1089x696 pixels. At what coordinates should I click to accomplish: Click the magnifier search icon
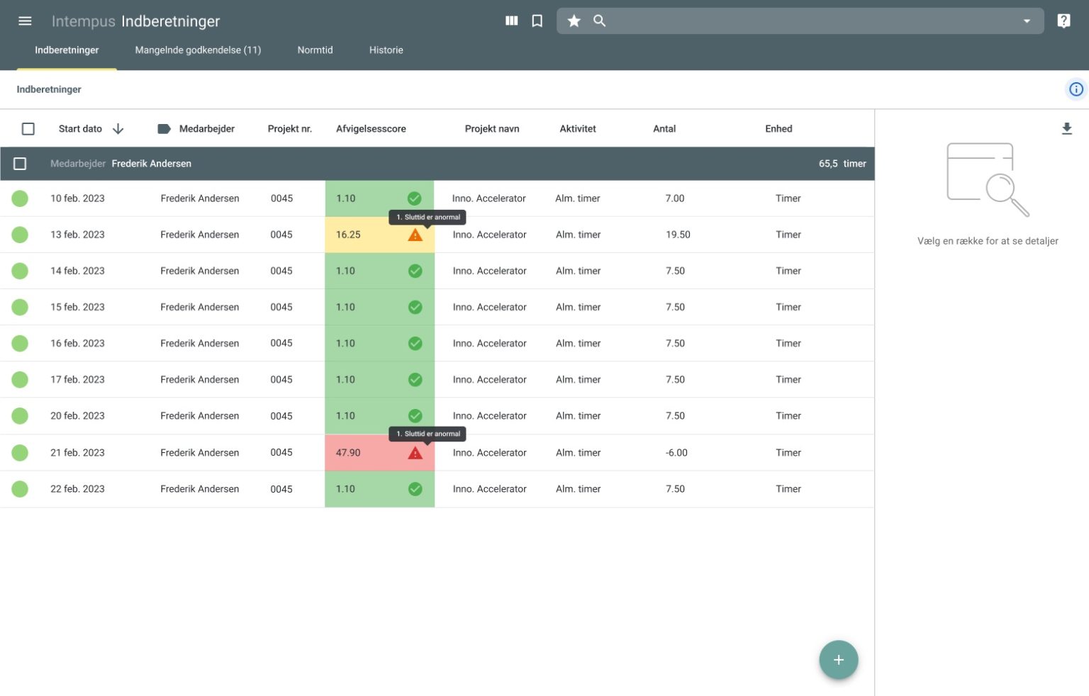(600, 21)
